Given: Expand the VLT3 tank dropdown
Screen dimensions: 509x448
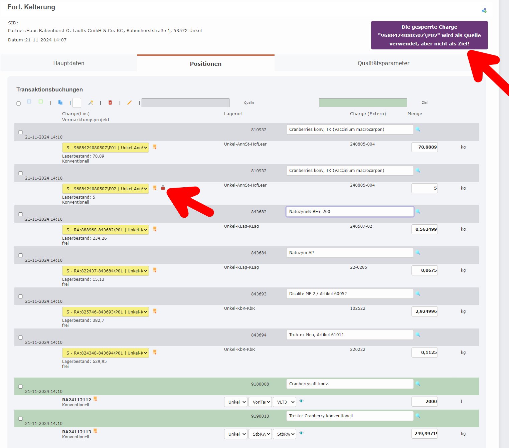Looking at the screenshot, I should 284,402.
